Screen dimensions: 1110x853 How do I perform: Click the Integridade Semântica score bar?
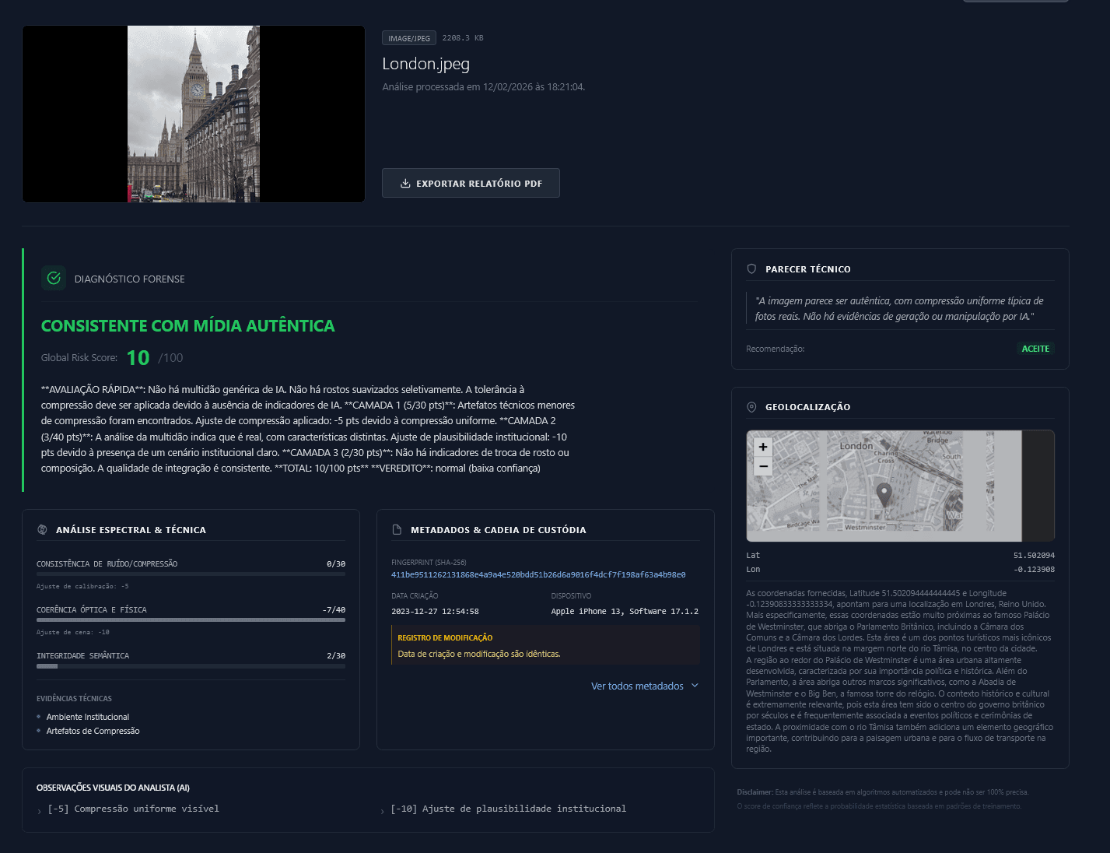(191, 666)
